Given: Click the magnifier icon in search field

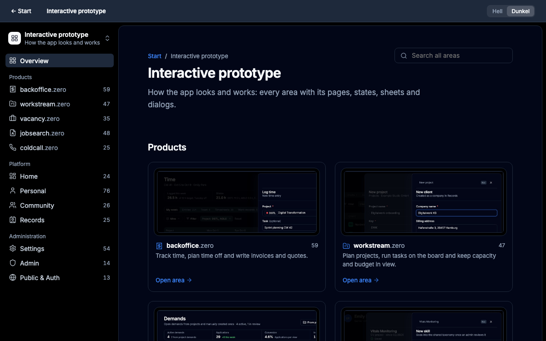Looking at the screenshot, I should 404,55.
